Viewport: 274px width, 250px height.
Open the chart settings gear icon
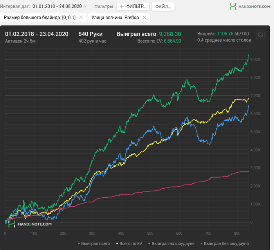coord(260,35)
